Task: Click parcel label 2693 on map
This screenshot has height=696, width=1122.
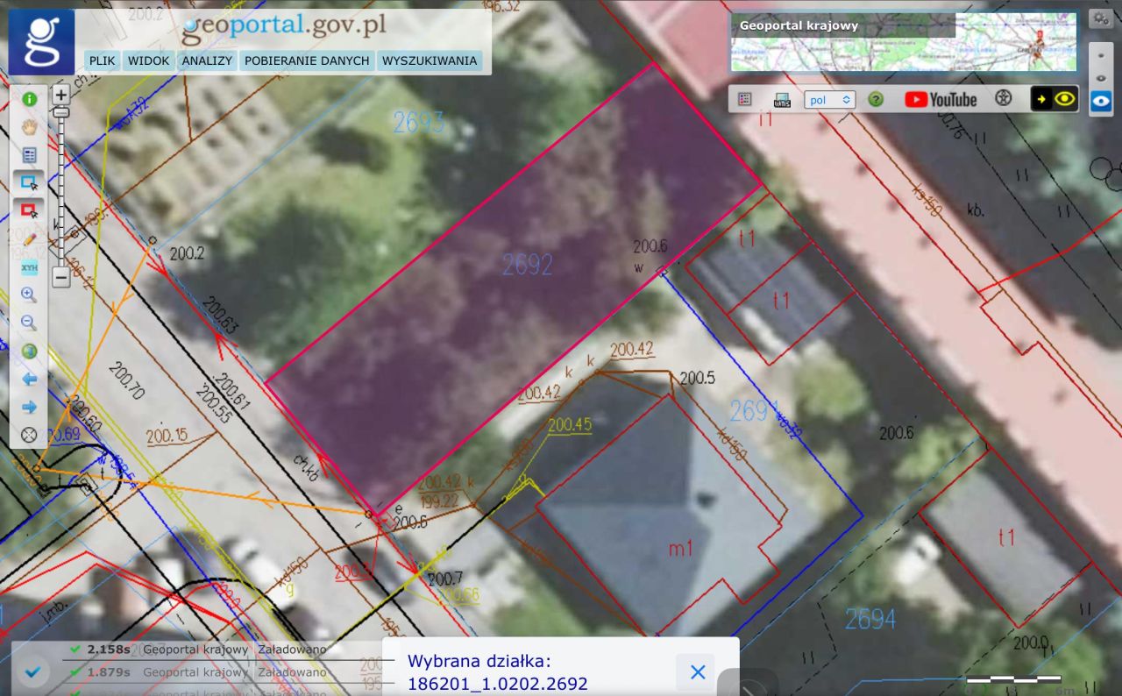Action: (418, 122)
